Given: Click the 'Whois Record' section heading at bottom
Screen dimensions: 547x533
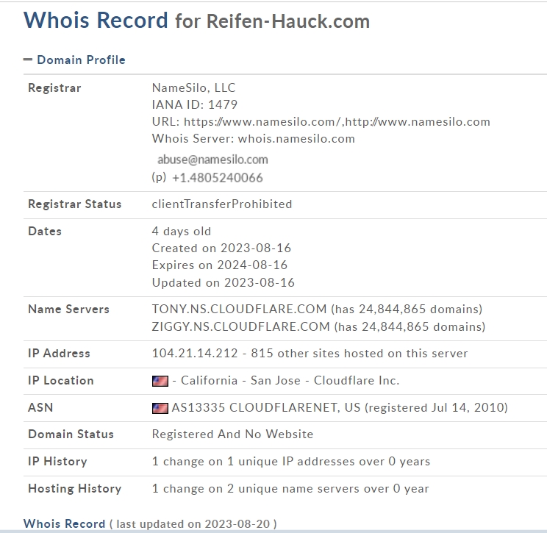Looking at the screenshot, I should pyautogui.click(x=64, y=524).
